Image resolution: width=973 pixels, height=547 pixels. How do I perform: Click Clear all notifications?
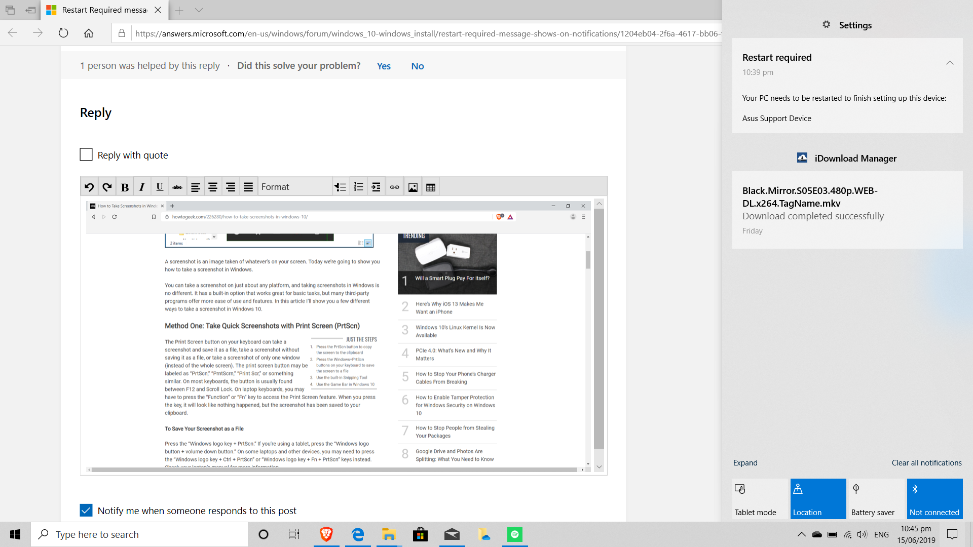926,462
